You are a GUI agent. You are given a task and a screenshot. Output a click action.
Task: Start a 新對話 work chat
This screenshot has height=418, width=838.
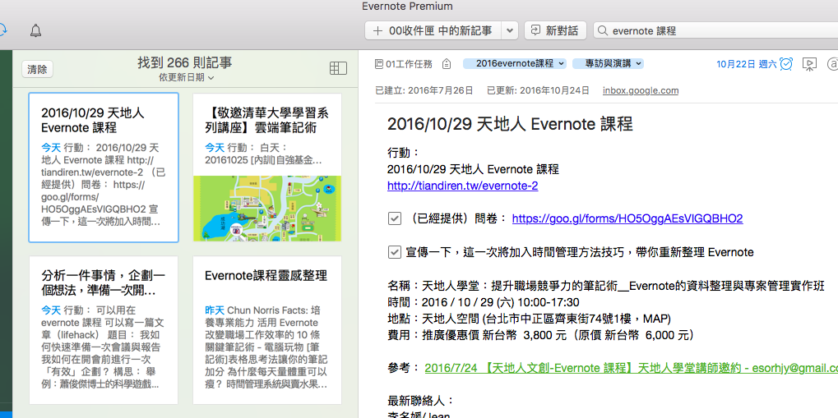[x=555, y=30]
